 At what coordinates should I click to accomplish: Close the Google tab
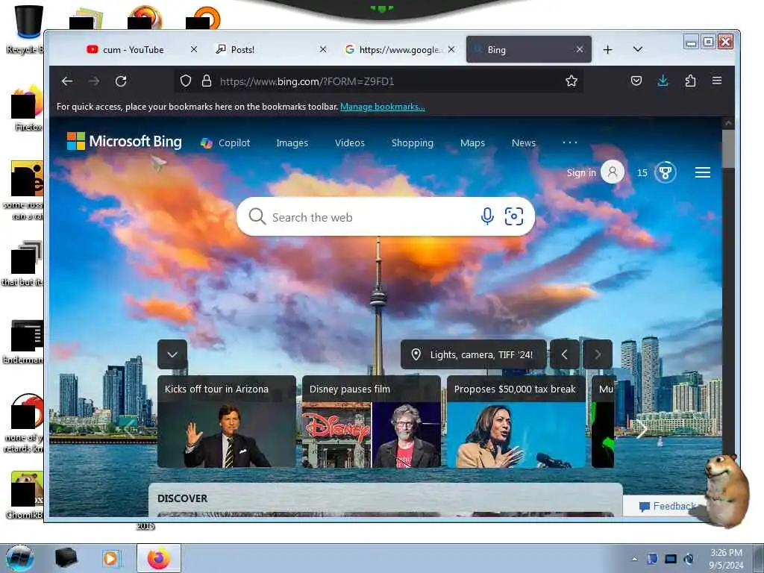451,49
